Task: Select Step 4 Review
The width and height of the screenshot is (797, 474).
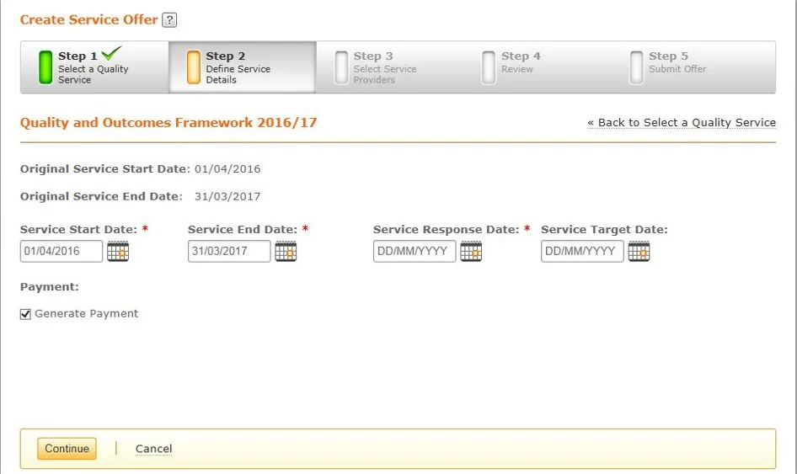Action: click(x=538, y=67)
